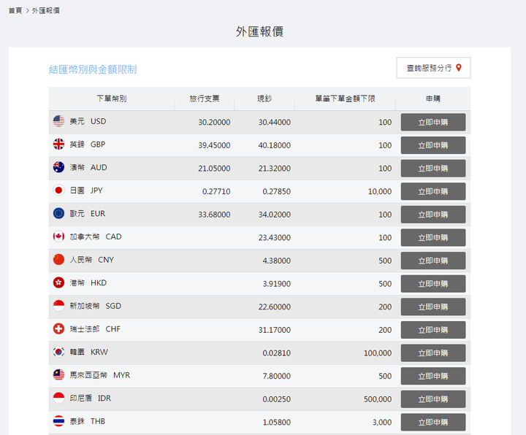Click 立即申購 for CAD row
This screenshot has height=435, width=526.
(433, 238)
